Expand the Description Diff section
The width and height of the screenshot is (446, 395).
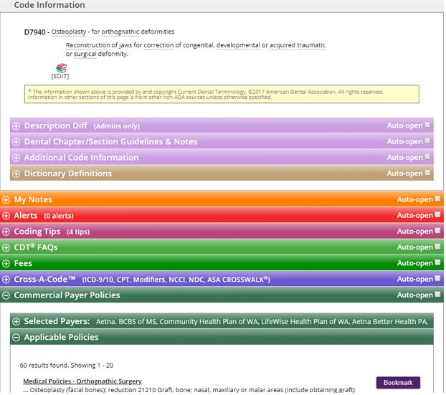click(16, 125)
